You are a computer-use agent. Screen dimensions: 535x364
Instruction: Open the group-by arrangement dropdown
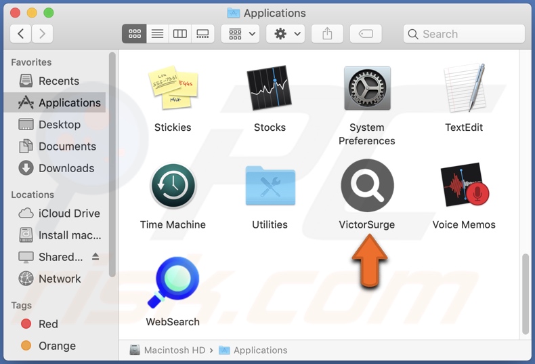(240, 34)
